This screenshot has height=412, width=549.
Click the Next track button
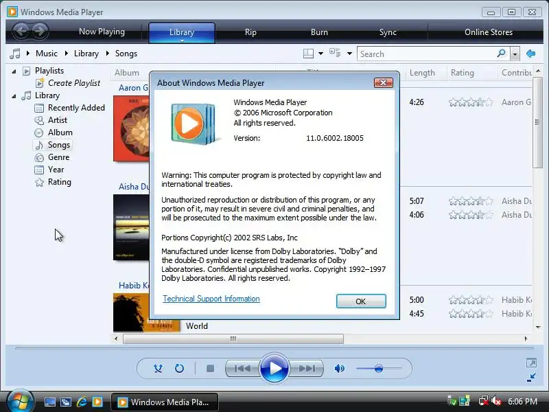(307, 369)
